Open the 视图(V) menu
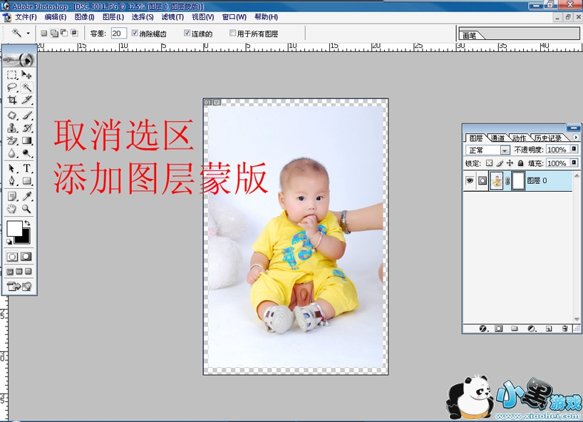The height and width of the screenshot is (422, 583). click(202, 17)
